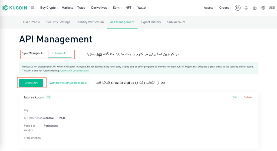Expand the Derivatives dropdown

(100, 8)
